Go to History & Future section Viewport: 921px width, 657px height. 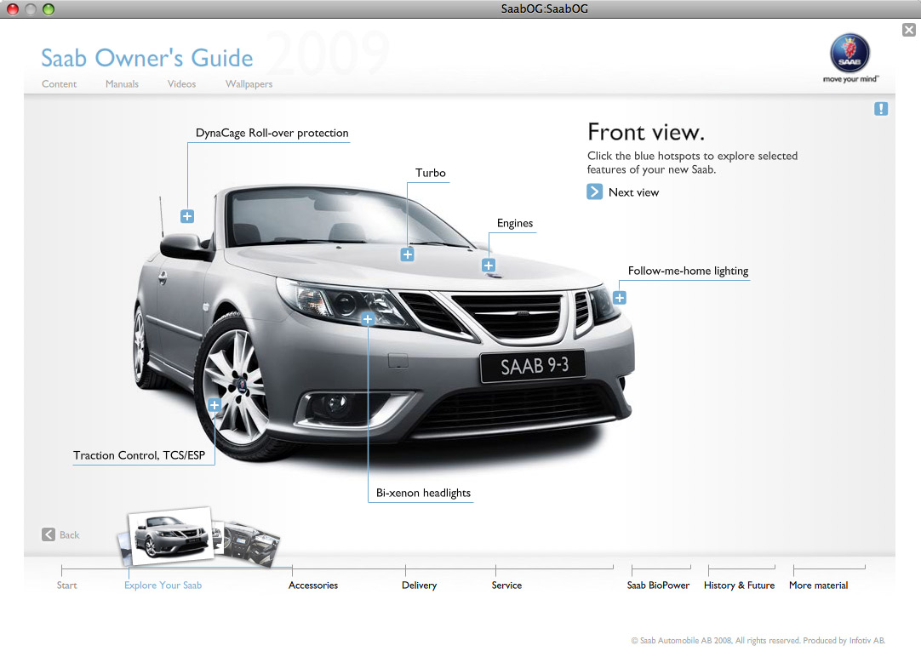click(x=739, y=586)
